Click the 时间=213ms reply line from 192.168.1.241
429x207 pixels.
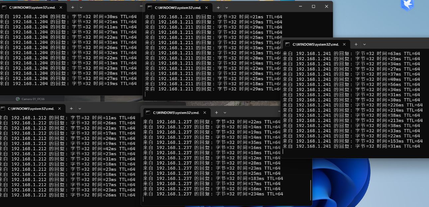353,120
